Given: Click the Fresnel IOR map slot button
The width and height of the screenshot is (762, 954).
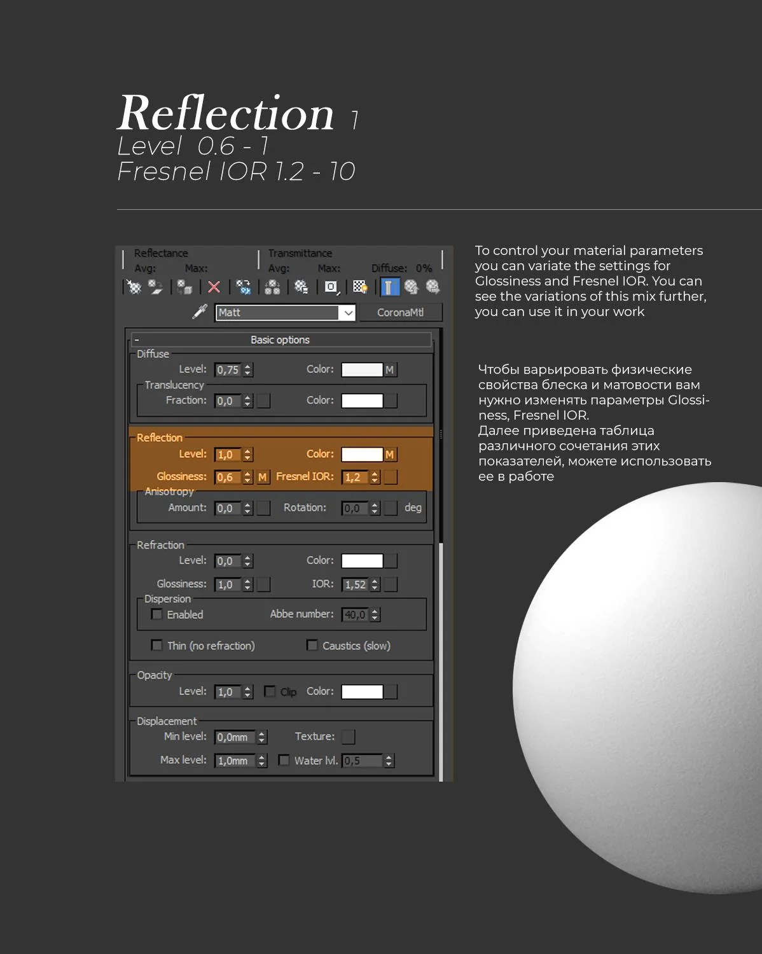Looking at the screenshot, I should pyautogui.click(x=391, y=477).
